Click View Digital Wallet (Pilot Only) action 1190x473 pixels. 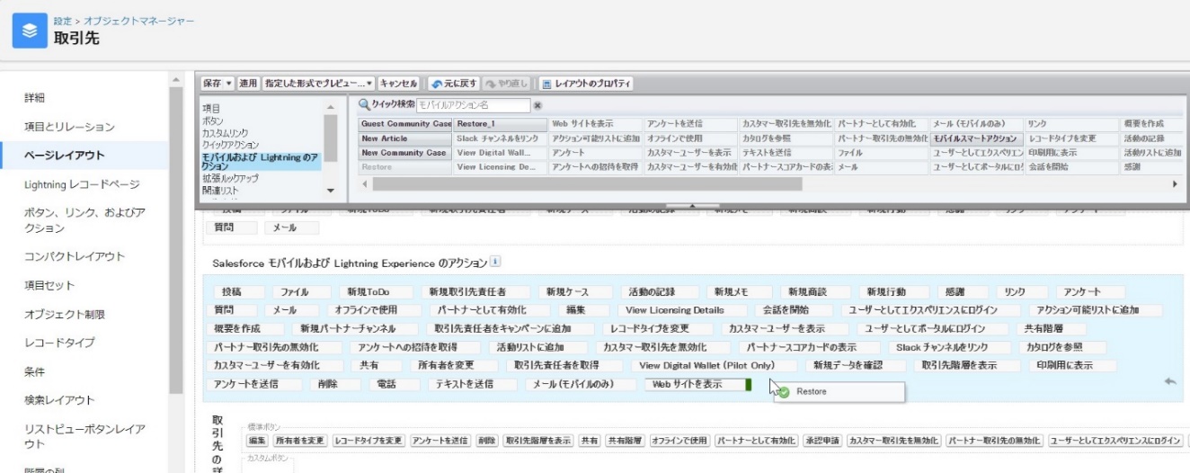(x=714, y=366)
